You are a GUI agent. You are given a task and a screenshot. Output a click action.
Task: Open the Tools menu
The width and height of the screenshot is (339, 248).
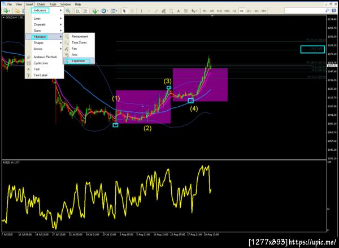[53, 4]
